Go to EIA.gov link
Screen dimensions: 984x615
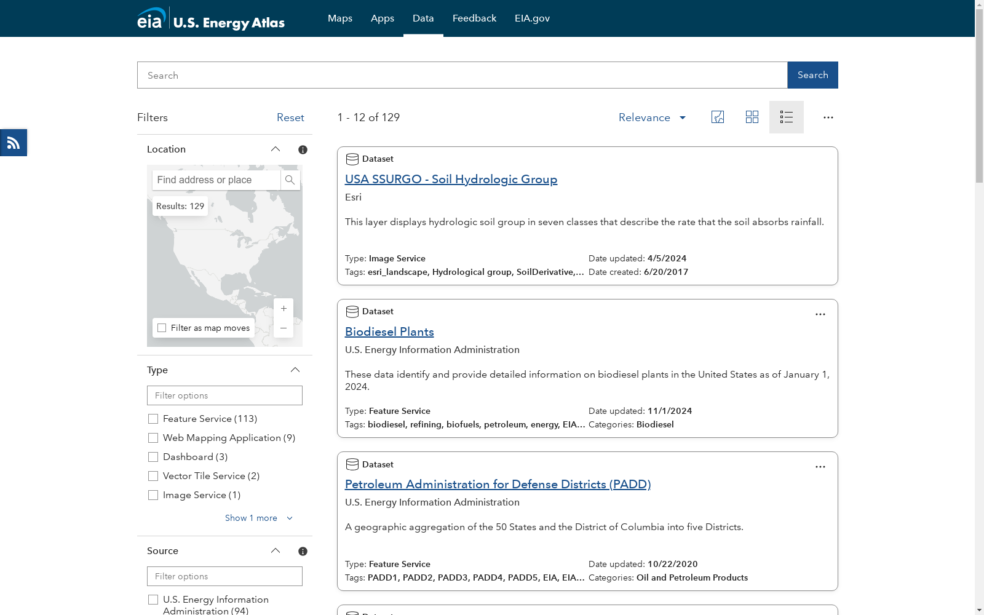click(x=533, y=18)
